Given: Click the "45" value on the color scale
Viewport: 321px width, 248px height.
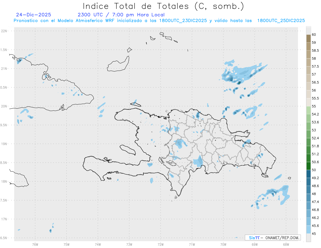Looking at the screenshot, I should tap(314, 234).
